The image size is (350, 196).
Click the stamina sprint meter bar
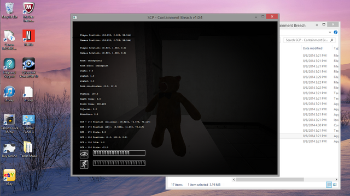coord(119,163)
